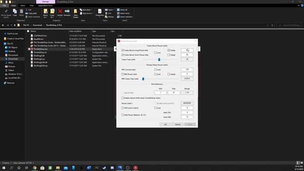Toggle Lock for PP0 Current Limit
Image resolution: width=304 pixels, height=171 pixels.
point(155,69)
